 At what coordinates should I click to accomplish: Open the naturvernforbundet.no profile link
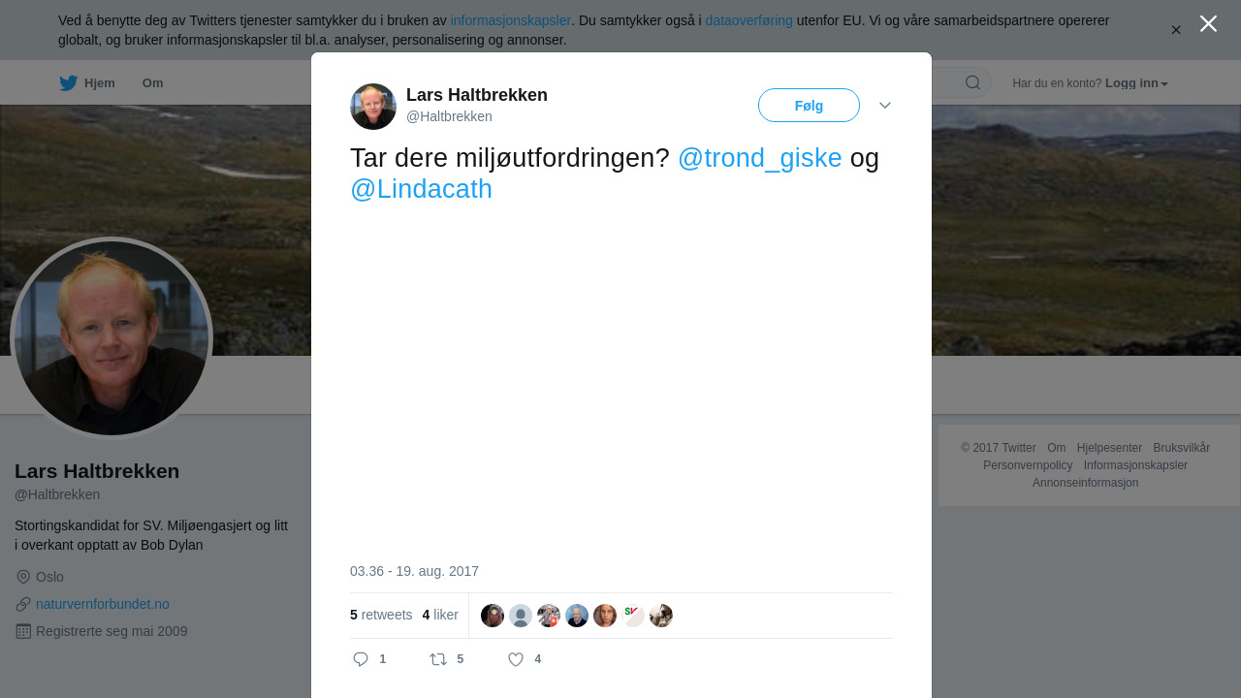tap(103, 604)
